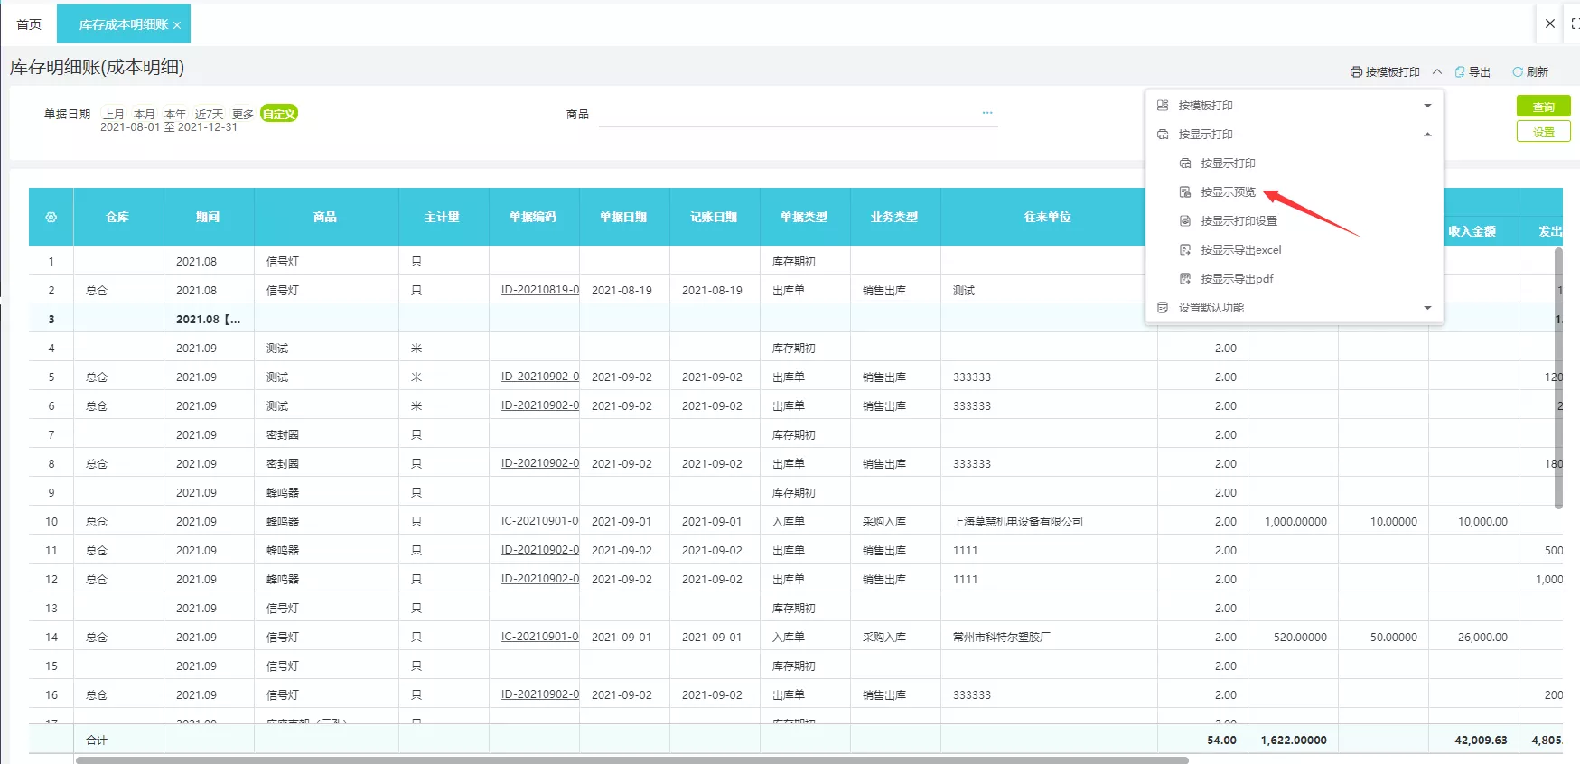Click the 合计 total row label
Image resolution: width=1580 pixels, height=764 pixels.
[97, 740]
